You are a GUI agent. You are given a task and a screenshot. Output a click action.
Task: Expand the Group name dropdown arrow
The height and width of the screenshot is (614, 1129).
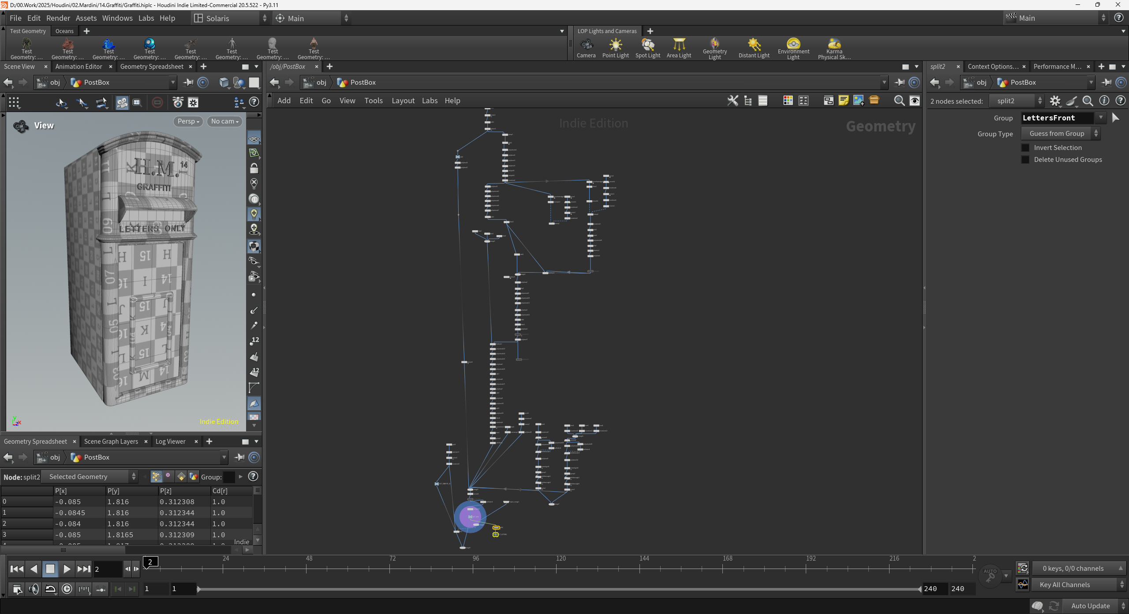coord(1101,118)
